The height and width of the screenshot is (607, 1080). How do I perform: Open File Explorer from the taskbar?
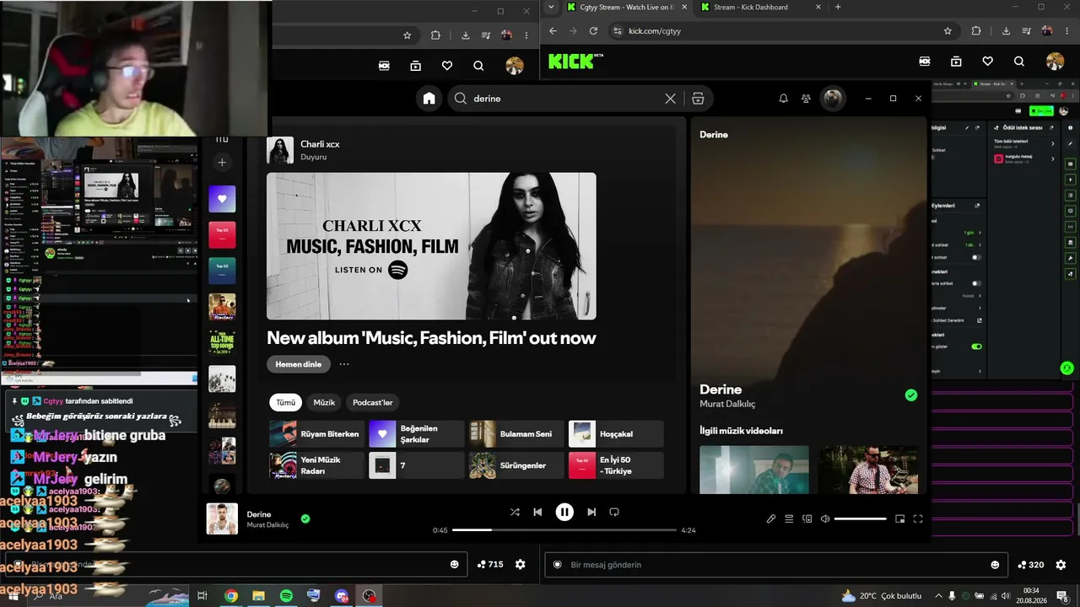coord(258,596)
